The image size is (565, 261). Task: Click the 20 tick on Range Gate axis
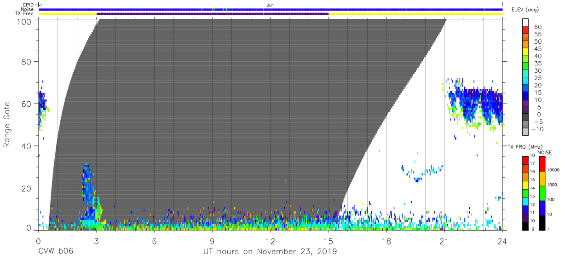(x=27, y=188)
